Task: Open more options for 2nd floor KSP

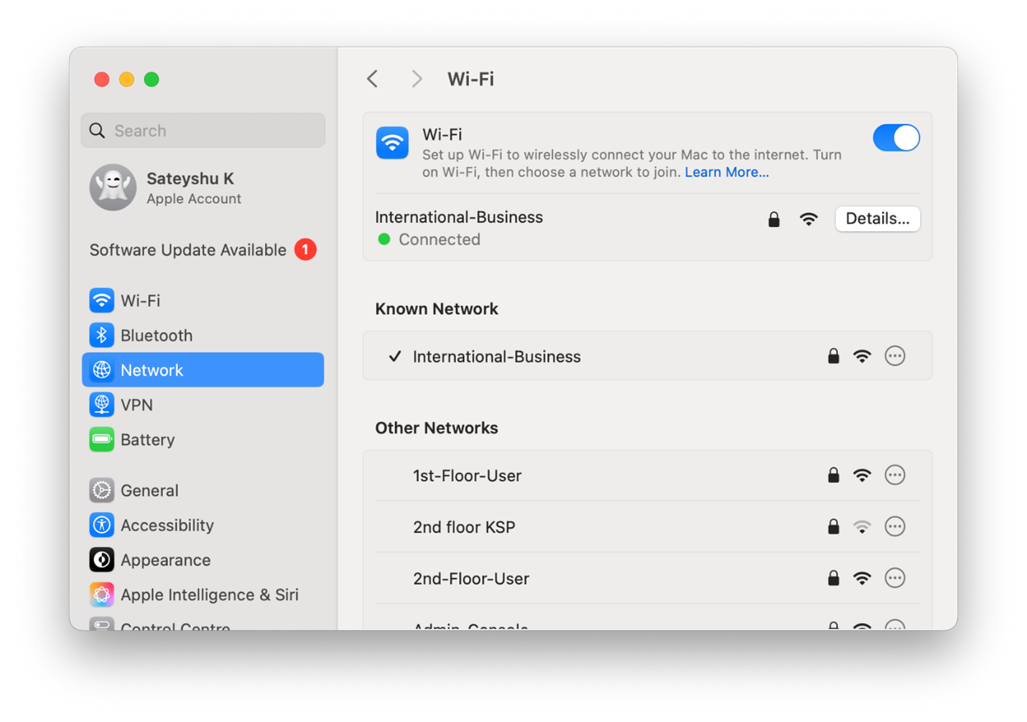Action: click(895, 527)
